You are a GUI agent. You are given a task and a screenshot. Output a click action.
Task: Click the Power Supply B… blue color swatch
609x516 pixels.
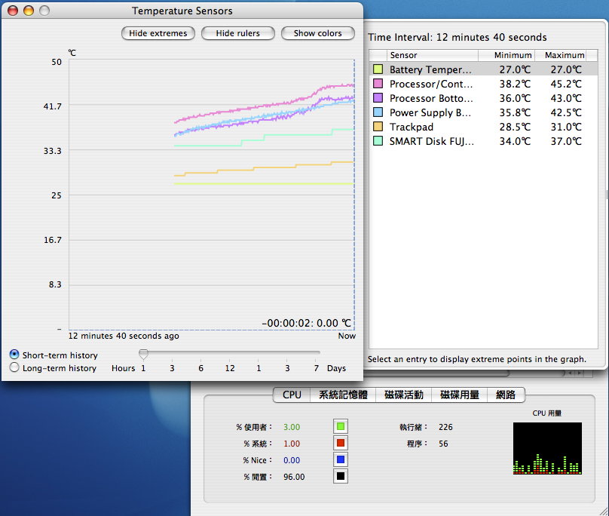click(378, 112)
